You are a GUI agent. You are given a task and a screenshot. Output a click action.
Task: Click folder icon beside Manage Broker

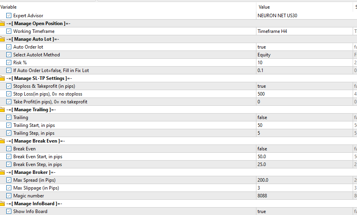(2, 172)
